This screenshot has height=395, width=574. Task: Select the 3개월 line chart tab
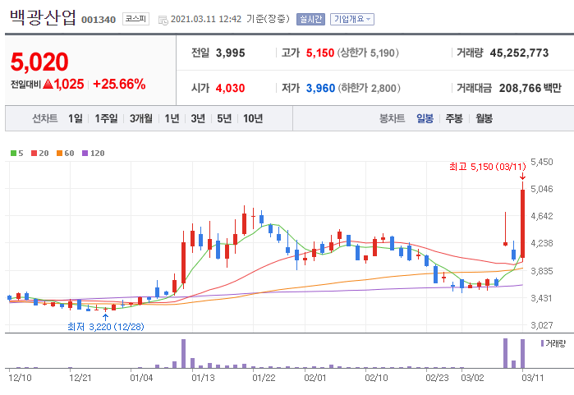(x=141, y=118)
